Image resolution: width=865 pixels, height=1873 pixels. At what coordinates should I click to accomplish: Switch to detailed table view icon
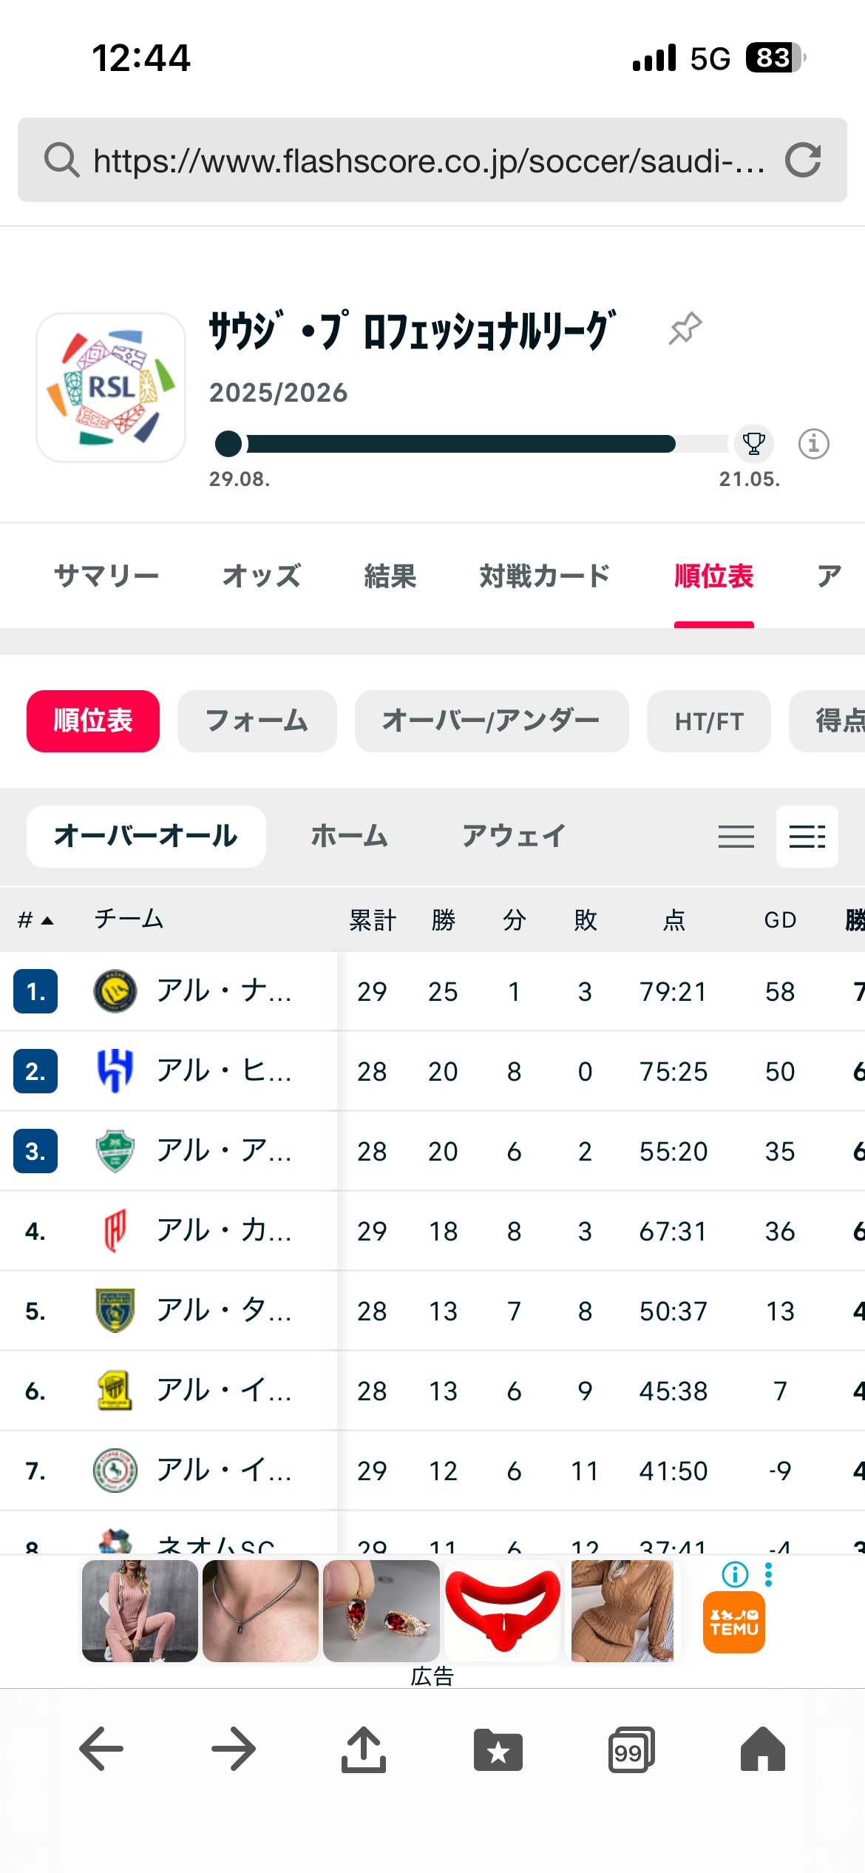[807, 837]
